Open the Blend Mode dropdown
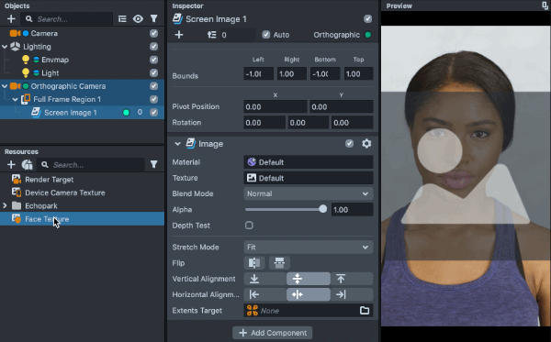The height and width of the screenshot is (342, 551). coord(309,193)
